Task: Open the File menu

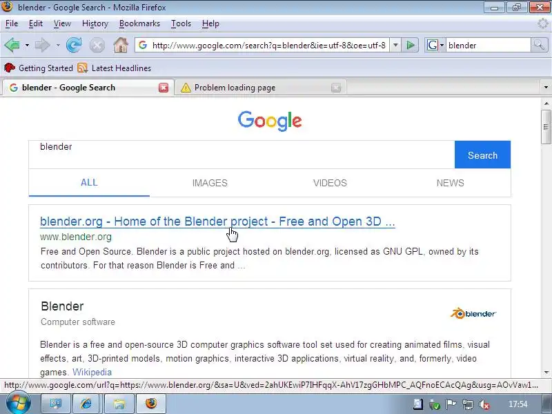Action: click(x=12, y=23)
